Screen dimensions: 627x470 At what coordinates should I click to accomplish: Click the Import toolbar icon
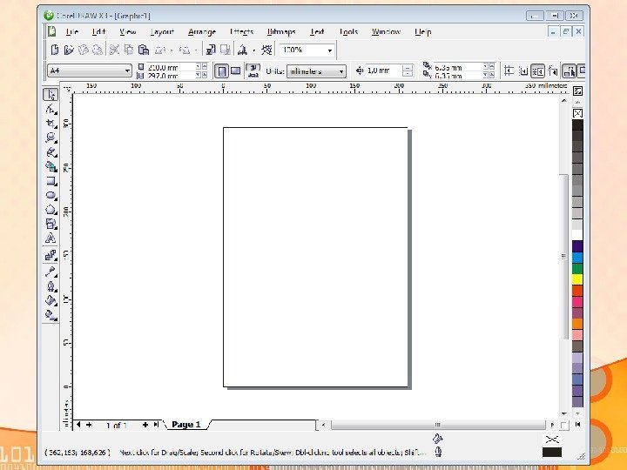pyautogui.click(x=211, y=50)
